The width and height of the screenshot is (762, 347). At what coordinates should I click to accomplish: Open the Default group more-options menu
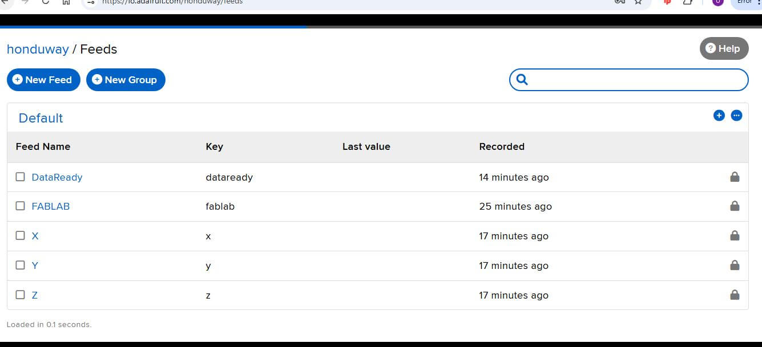(736, 116)
